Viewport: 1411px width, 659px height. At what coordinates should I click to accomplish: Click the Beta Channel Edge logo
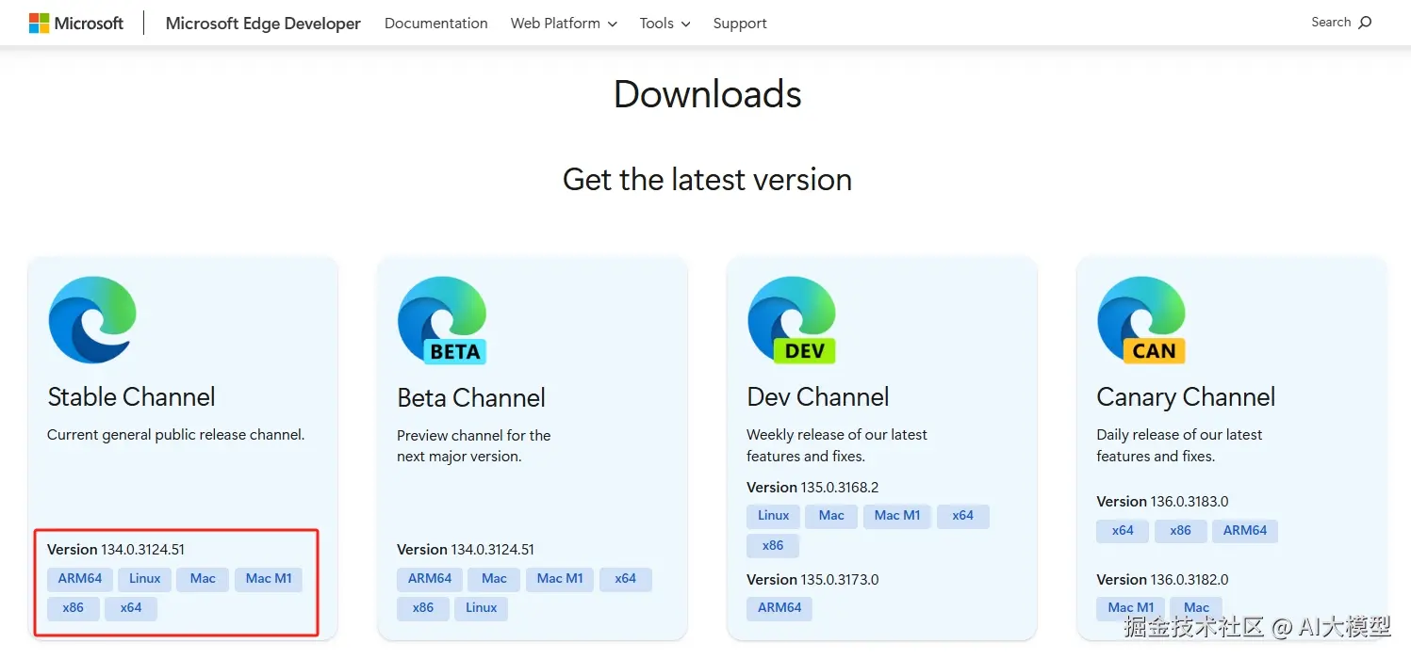click(442, 320)
